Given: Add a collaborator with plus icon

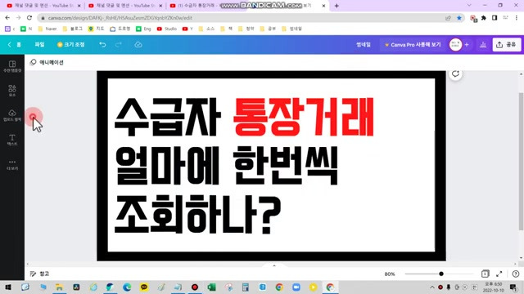Looking at the screenshot, I should point(467,45).
